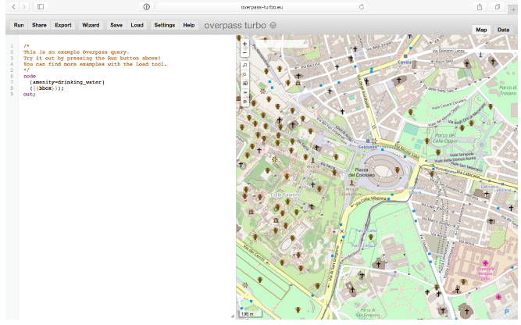Click the Safari share icon
The image size is (521, 325).
coord(479,6)
